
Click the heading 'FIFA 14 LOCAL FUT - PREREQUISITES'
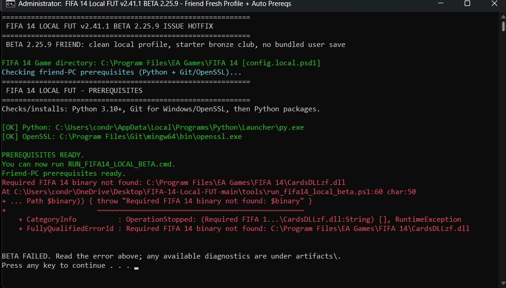point(74,91)
